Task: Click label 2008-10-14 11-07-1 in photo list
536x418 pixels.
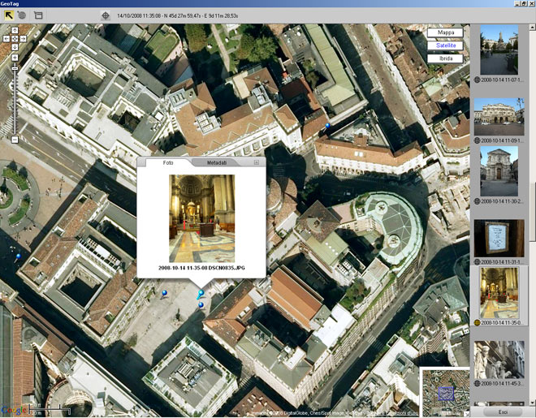Action: [502, 80]
